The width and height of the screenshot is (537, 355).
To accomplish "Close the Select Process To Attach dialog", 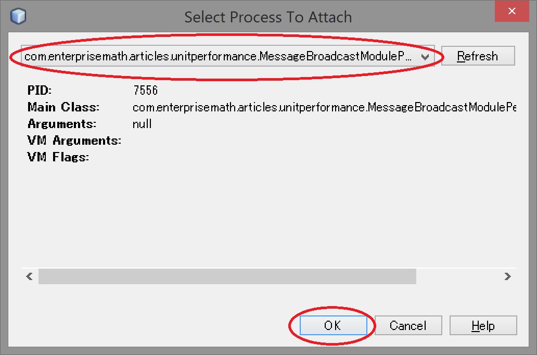I will (x=512, y=11).
